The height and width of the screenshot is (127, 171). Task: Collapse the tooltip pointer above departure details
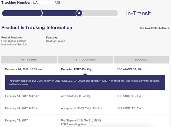tap(85, 74)
